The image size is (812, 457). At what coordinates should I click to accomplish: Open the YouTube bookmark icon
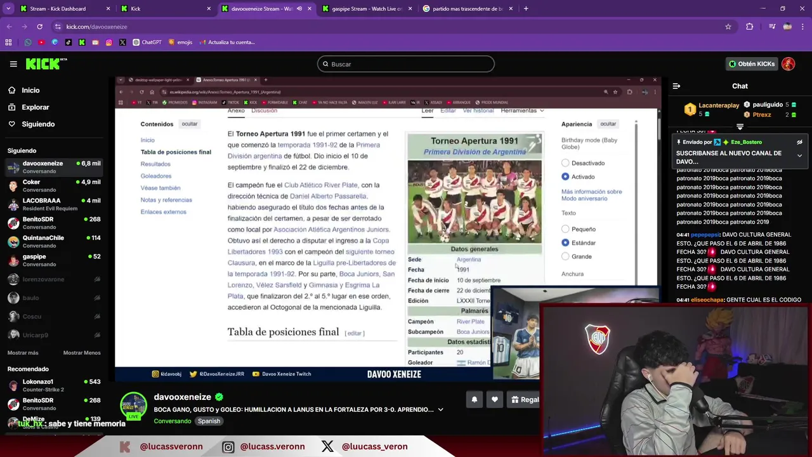41,43
